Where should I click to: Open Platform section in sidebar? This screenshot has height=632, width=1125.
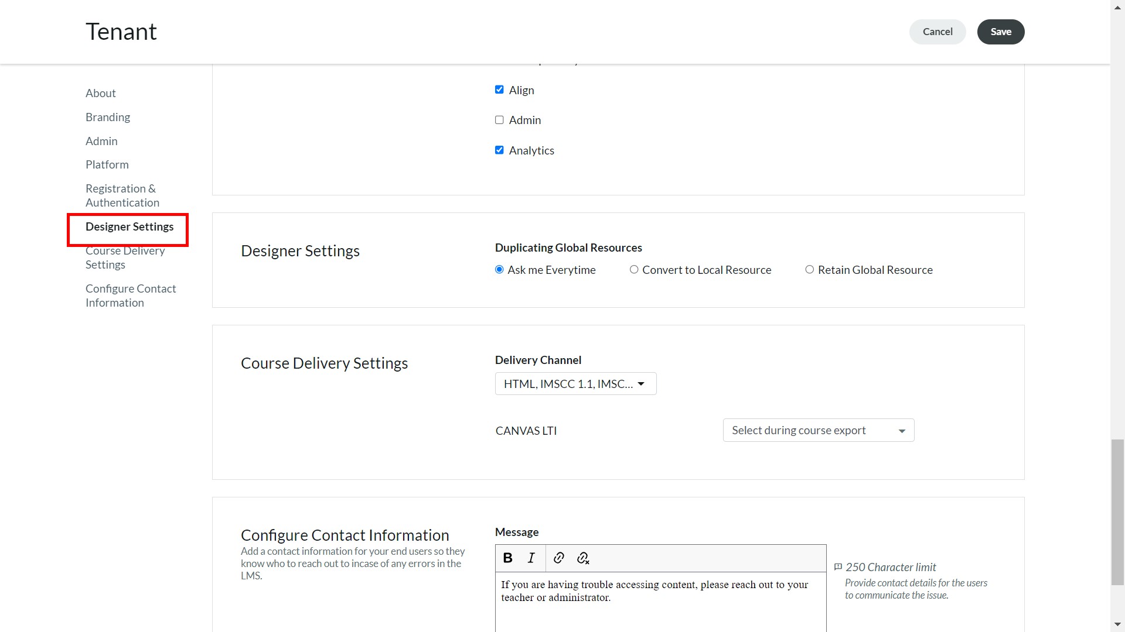[107, 164]
